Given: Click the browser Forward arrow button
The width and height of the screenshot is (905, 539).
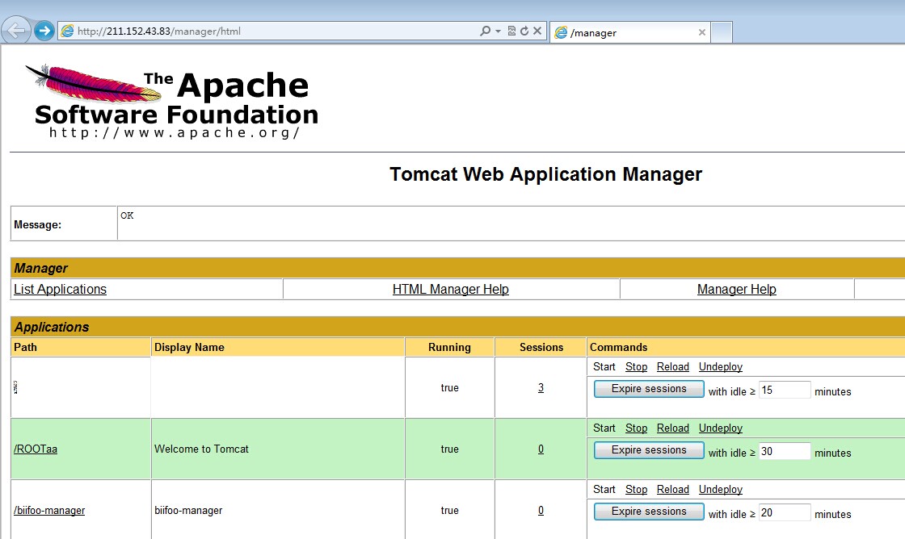Looking at the screenshot, I should [44, 31].
